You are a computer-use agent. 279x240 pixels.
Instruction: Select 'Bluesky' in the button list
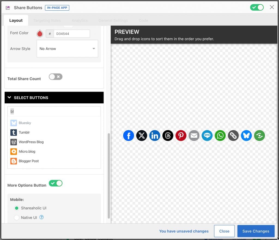[25, 123]
